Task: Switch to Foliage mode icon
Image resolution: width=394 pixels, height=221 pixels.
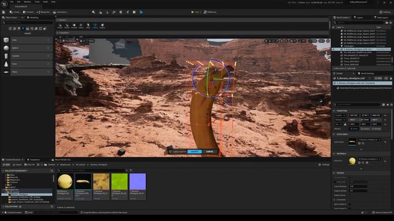Action: (107, 12)
